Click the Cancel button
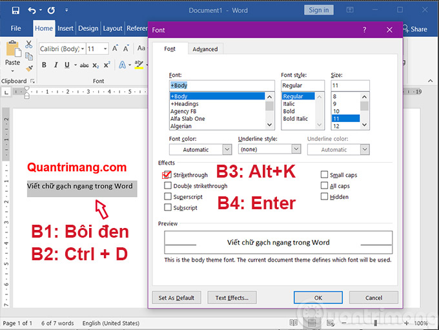The width and height of the screenshot is (439, 330). 374,298
